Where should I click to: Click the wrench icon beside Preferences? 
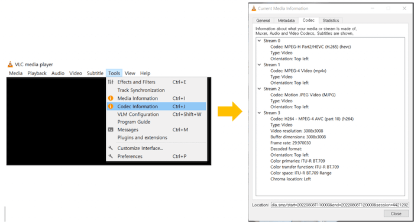pyautogui.click(x=111, y=156)
